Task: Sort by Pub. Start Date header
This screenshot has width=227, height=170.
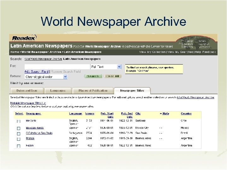Action: pos(107,115)
